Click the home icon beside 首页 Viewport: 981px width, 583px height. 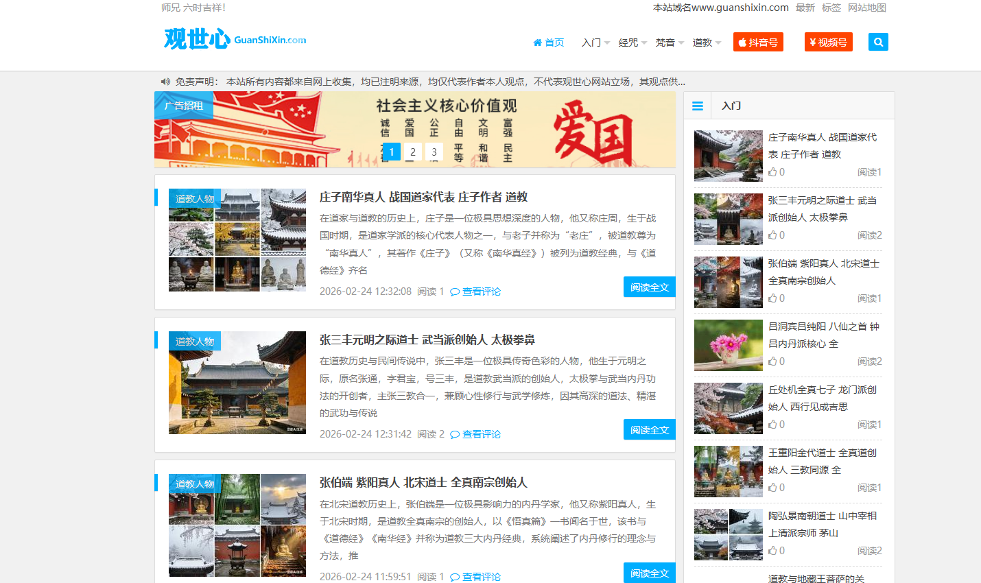click(x=537, y=43)
